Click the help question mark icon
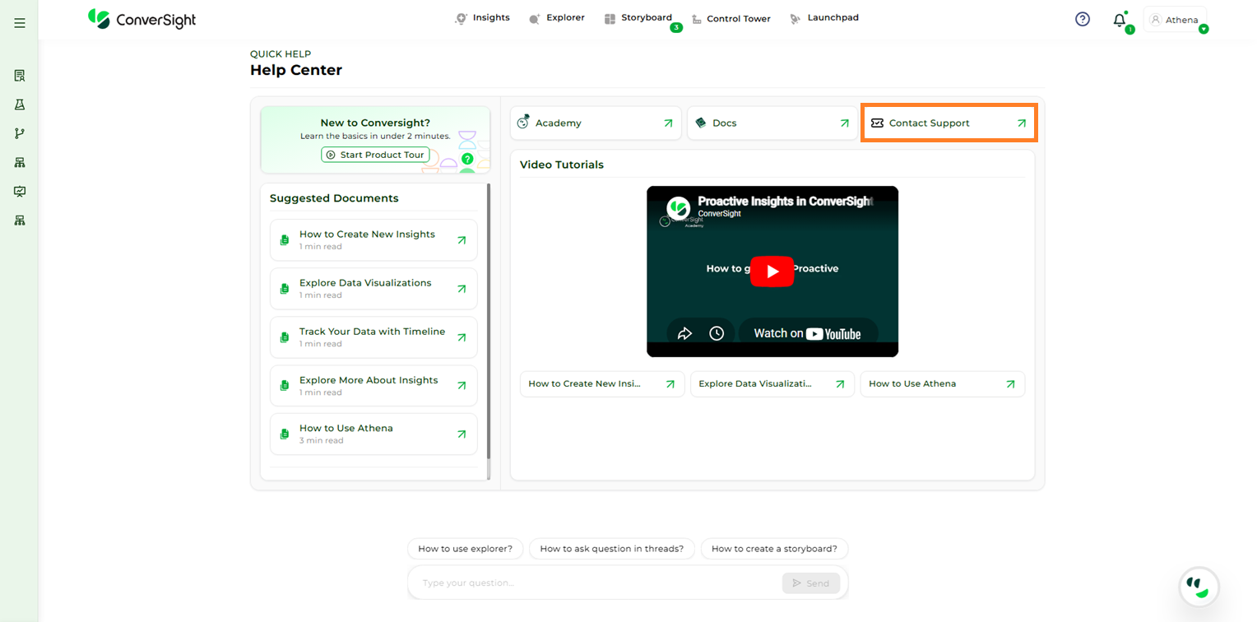Image resolution: width=1257 pixels, height=622 pixels. click(1083, 19)
